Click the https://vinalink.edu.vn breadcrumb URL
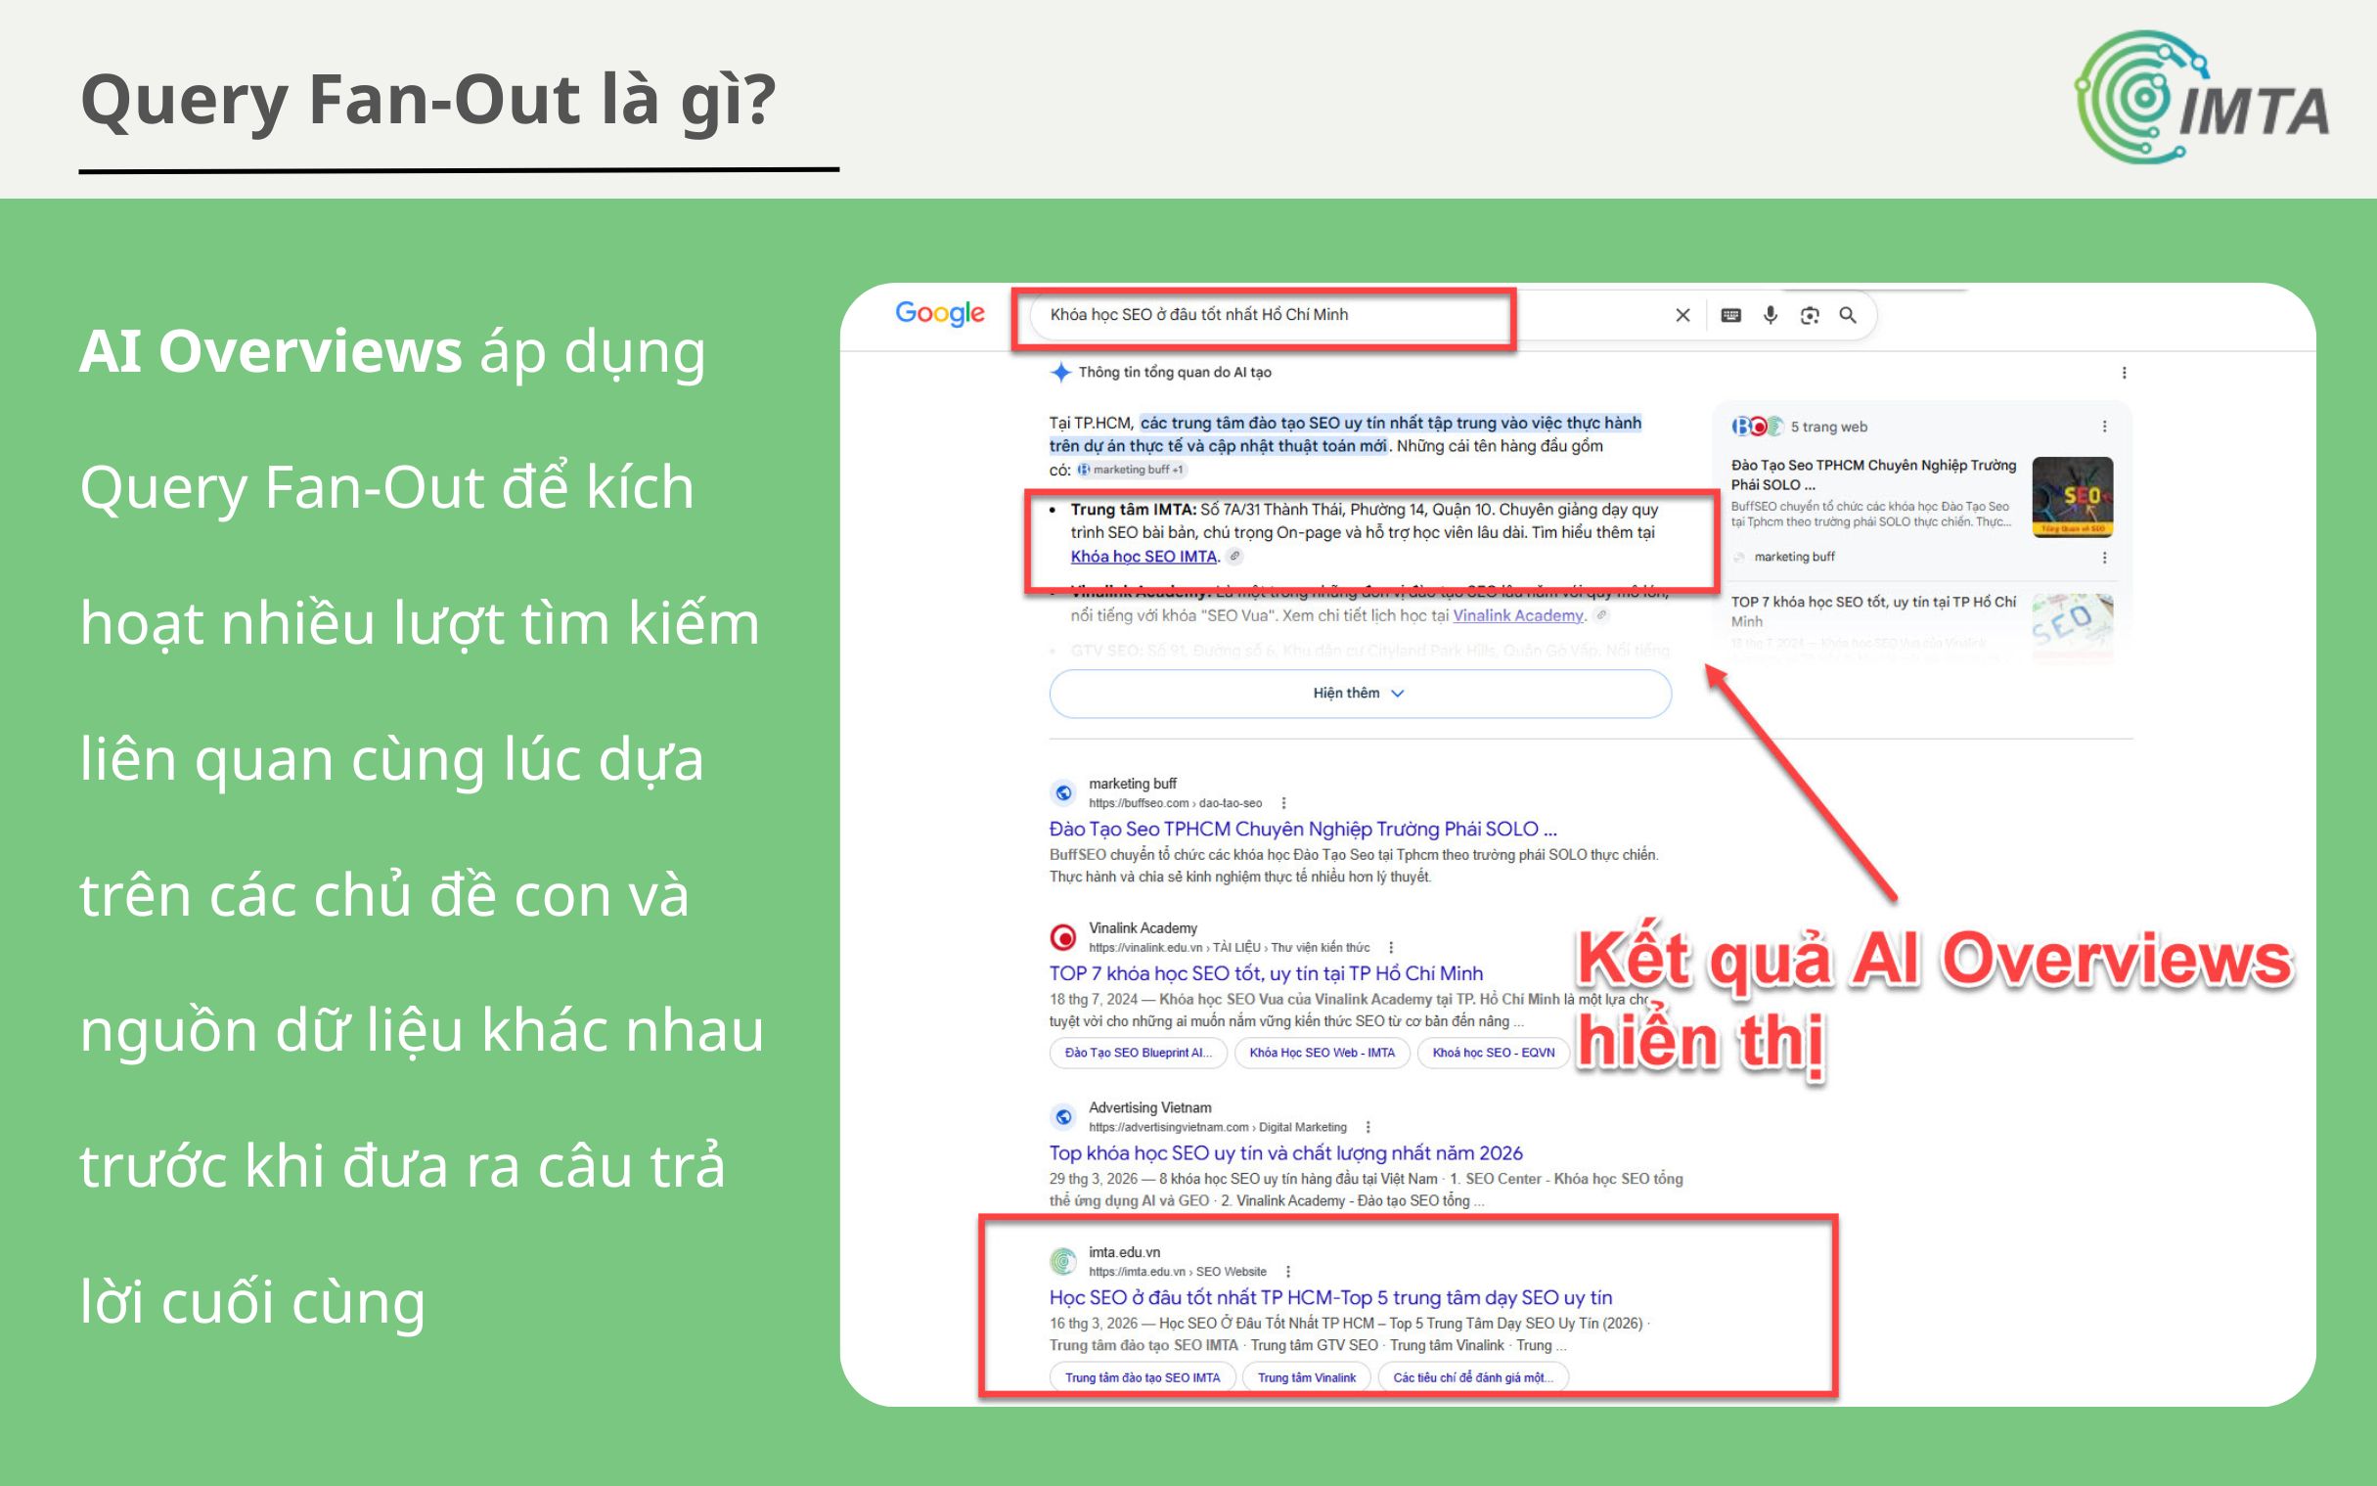2377x1486 pixels. coord(1230,947)
